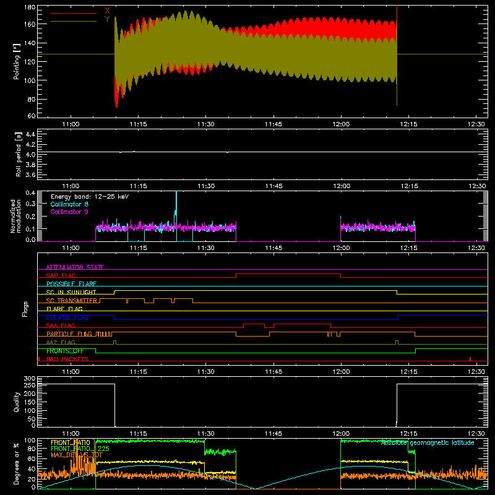Click the SAA_FLAG label
Screen dimensions: 495x495
[61, 325]
